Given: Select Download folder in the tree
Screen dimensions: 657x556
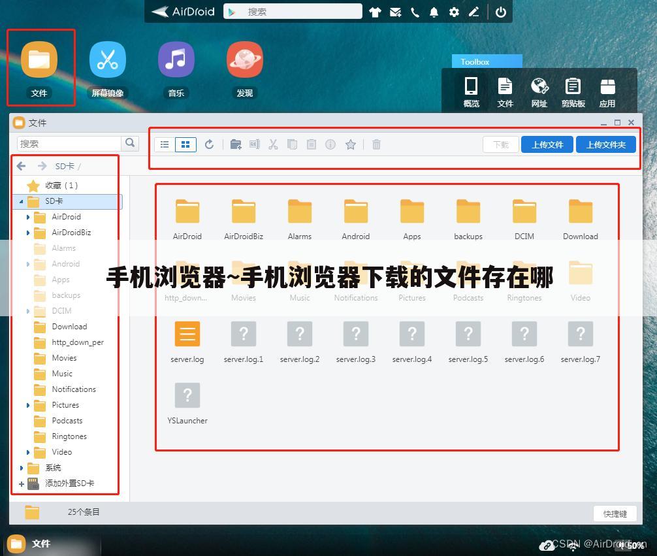Looking at the screenshot, I should point(69,327).
